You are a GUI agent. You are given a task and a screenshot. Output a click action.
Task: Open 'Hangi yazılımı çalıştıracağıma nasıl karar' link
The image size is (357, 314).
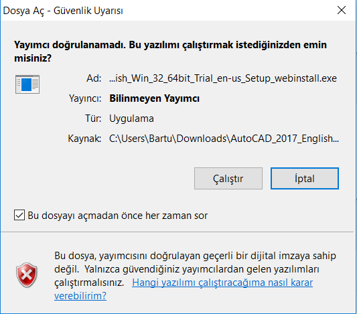222,283
